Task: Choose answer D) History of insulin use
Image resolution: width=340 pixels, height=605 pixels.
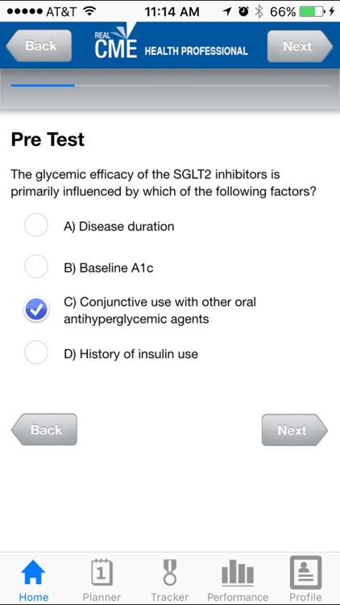Action: (x=131, y=354)
